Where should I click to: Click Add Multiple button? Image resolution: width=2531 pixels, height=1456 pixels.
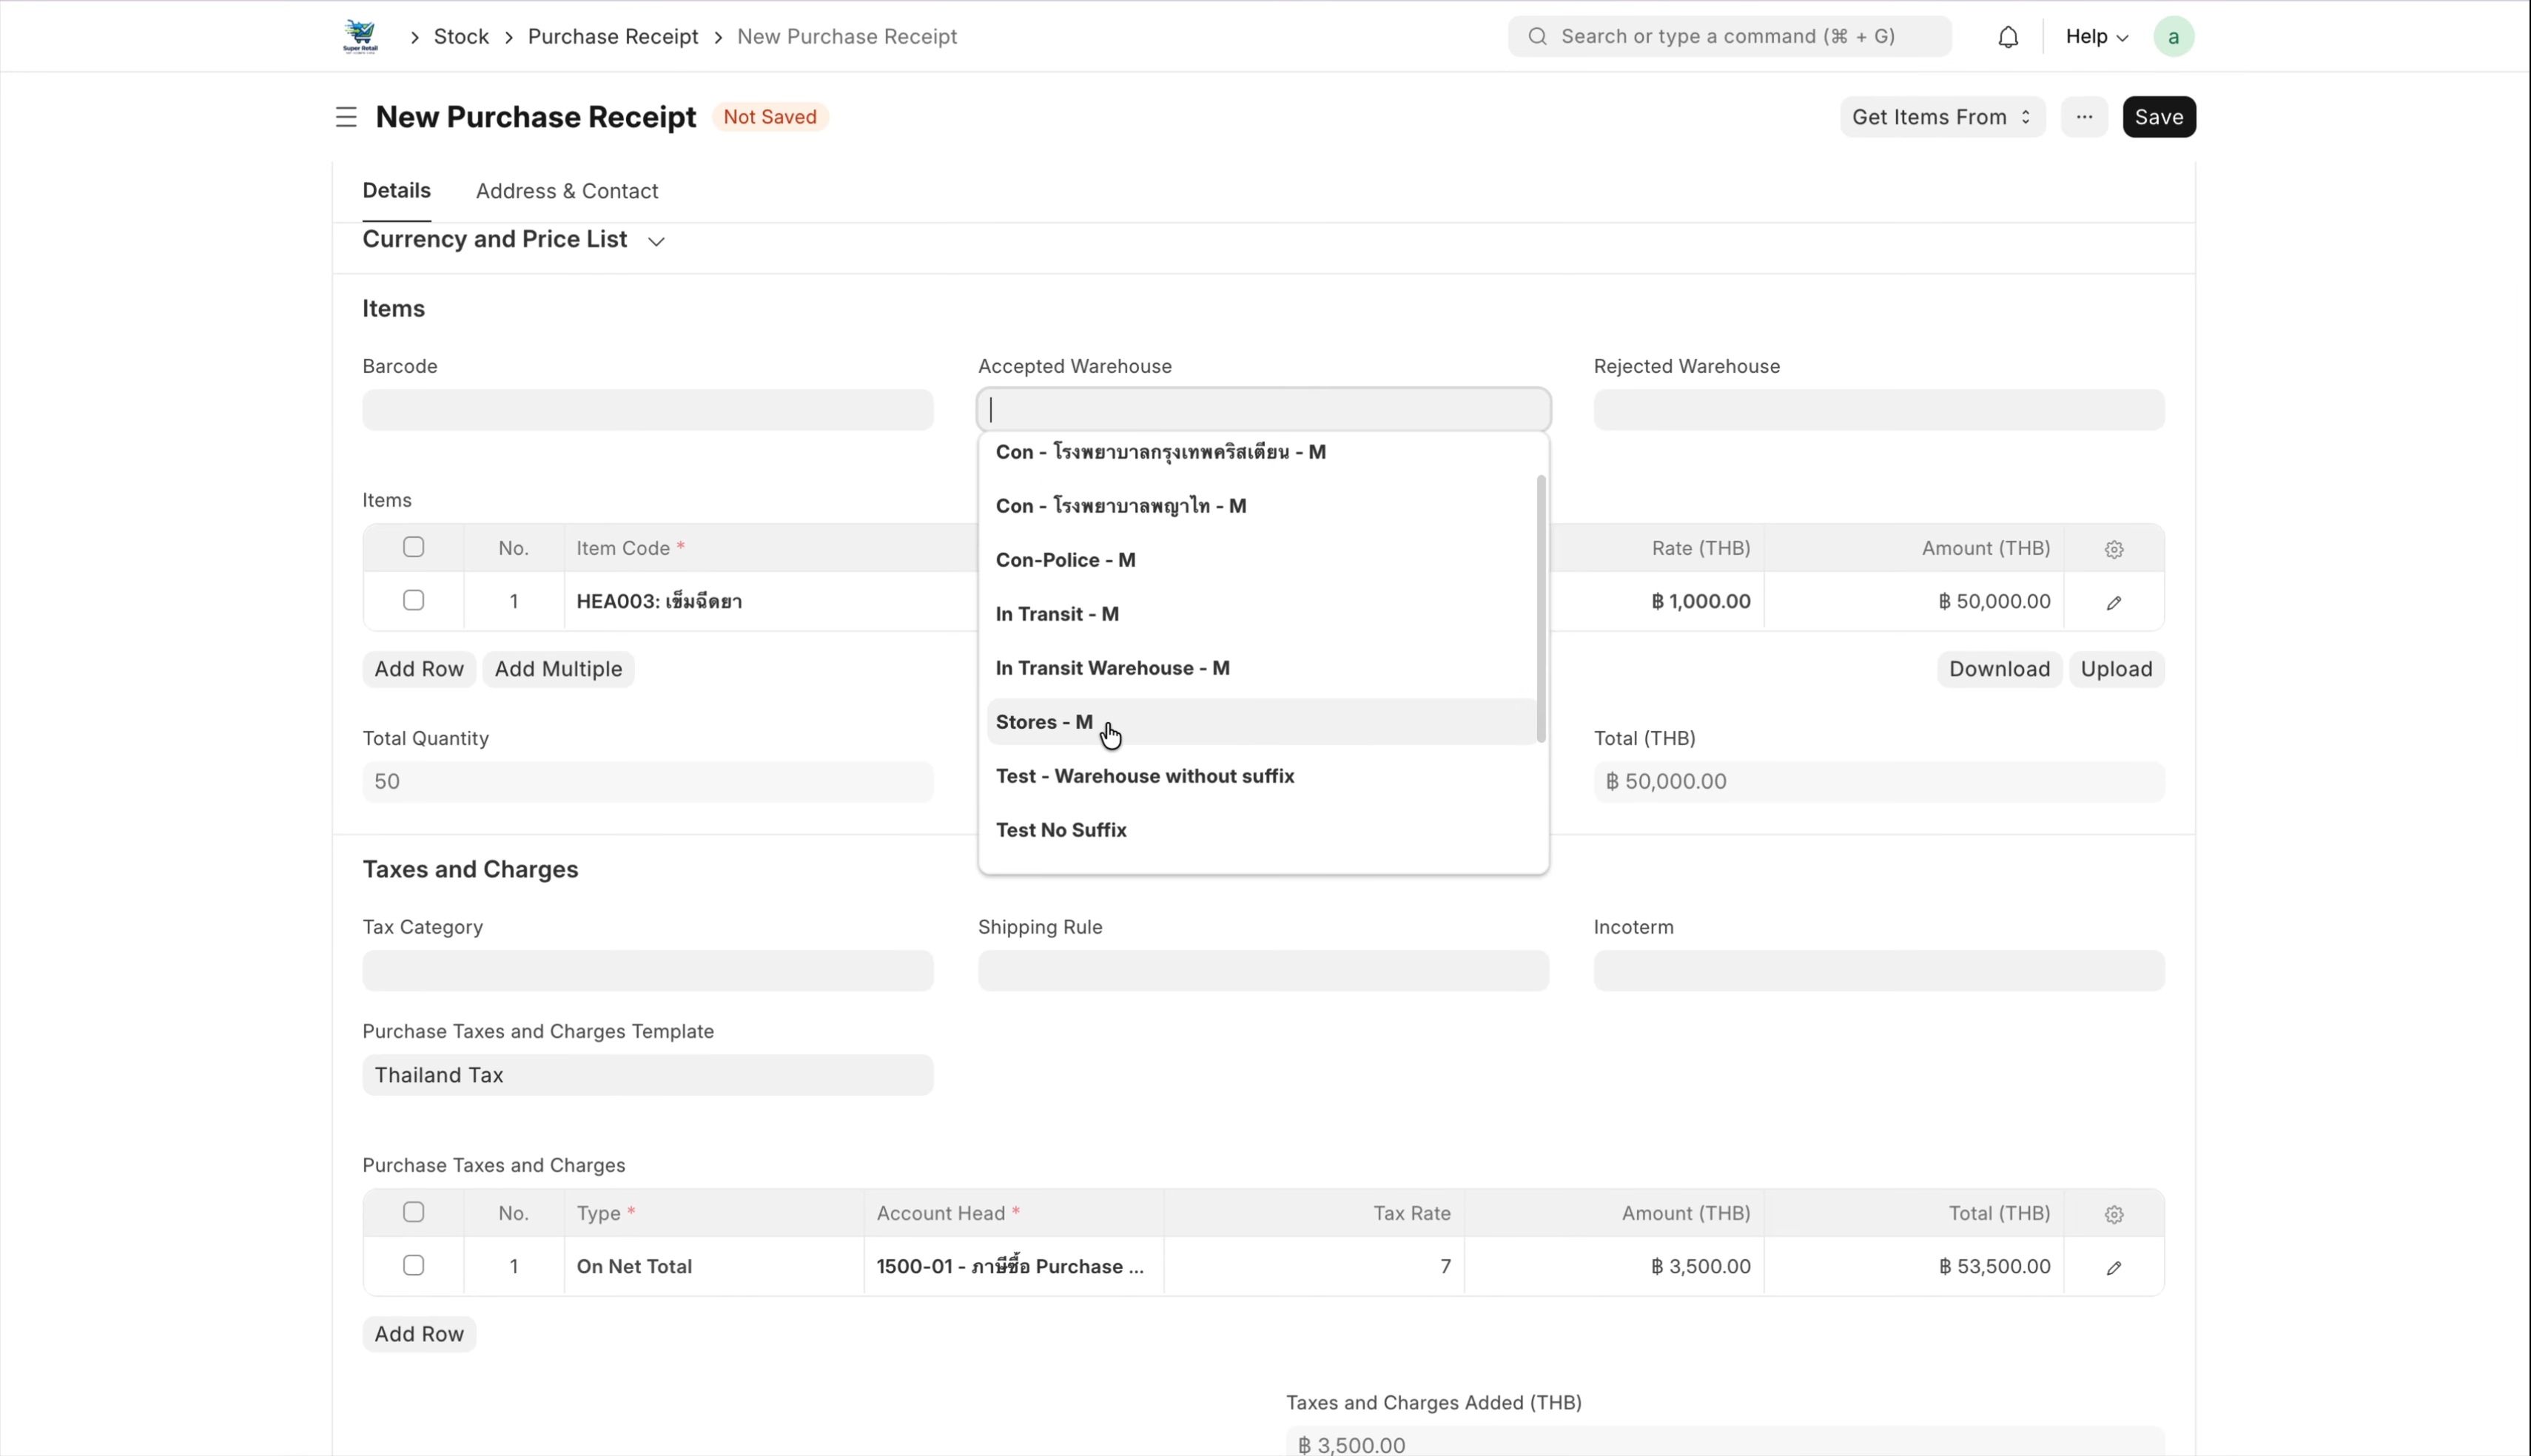coord(558,669)
